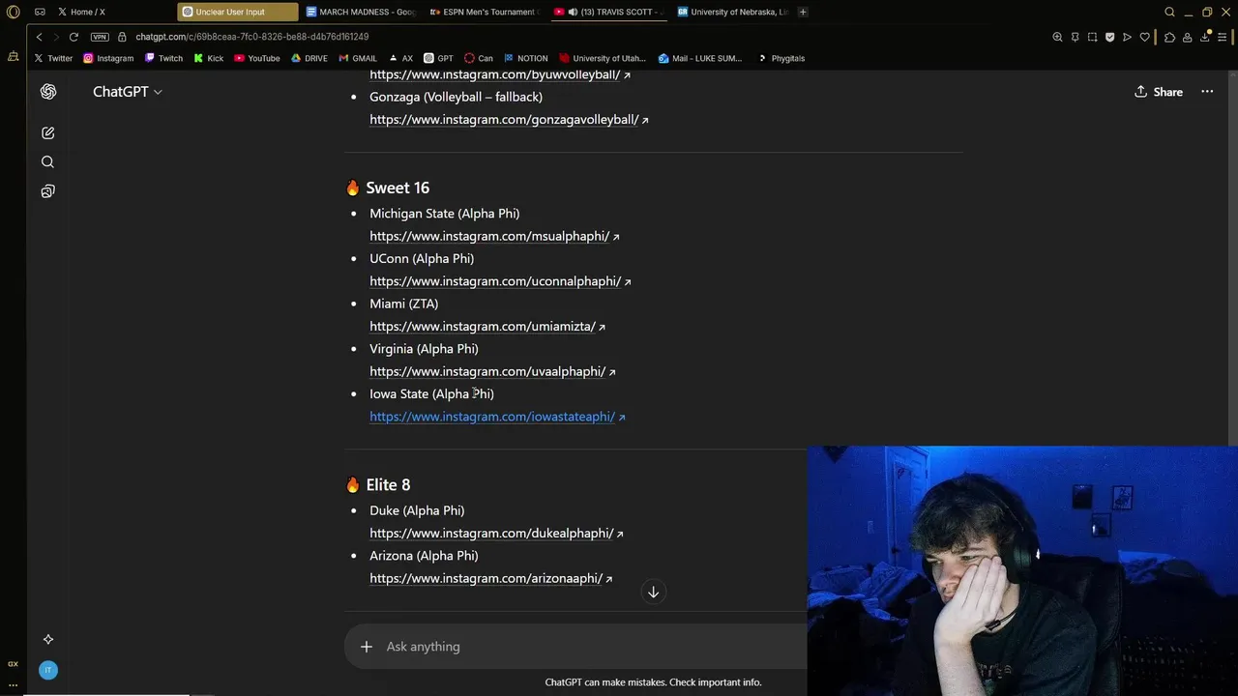1238x696 pixels.
Task: Open the library images icon in sidebar
Action: [x=47, y=191]
